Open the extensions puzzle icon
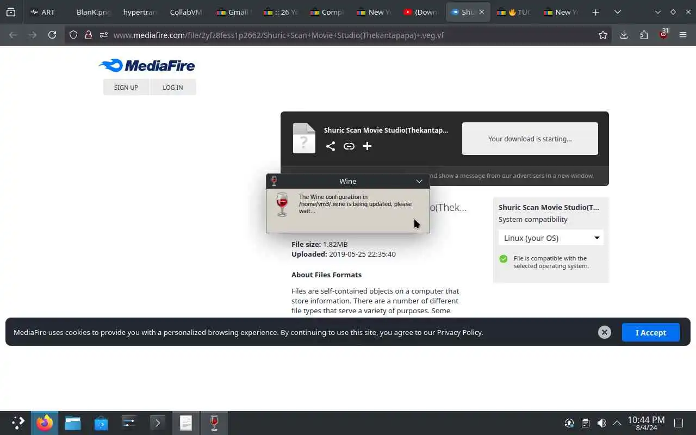This screenshot has height=435, width=696. pyautogui.click(x=644, y=35)
